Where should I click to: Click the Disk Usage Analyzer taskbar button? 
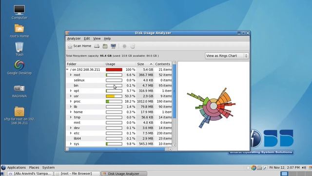tap(124, 174)
